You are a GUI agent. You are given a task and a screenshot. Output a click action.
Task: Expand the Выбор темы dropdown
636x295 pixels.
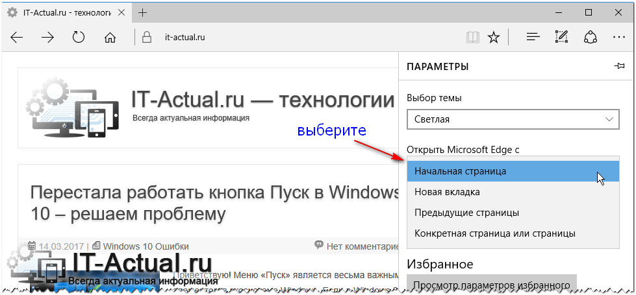(x=513, y=119)
